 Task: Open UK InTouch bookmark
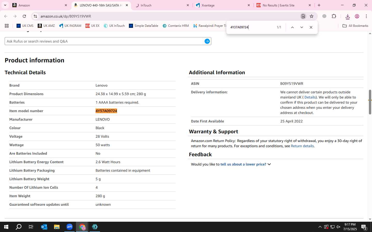pyautogui.click(x=114, y=26)
